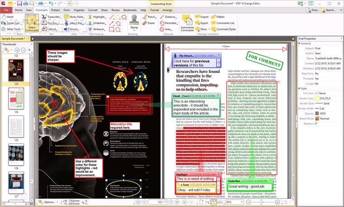Collapse the General properties section
This screenshot has height=207, width=344.
[x=300, y=43]
